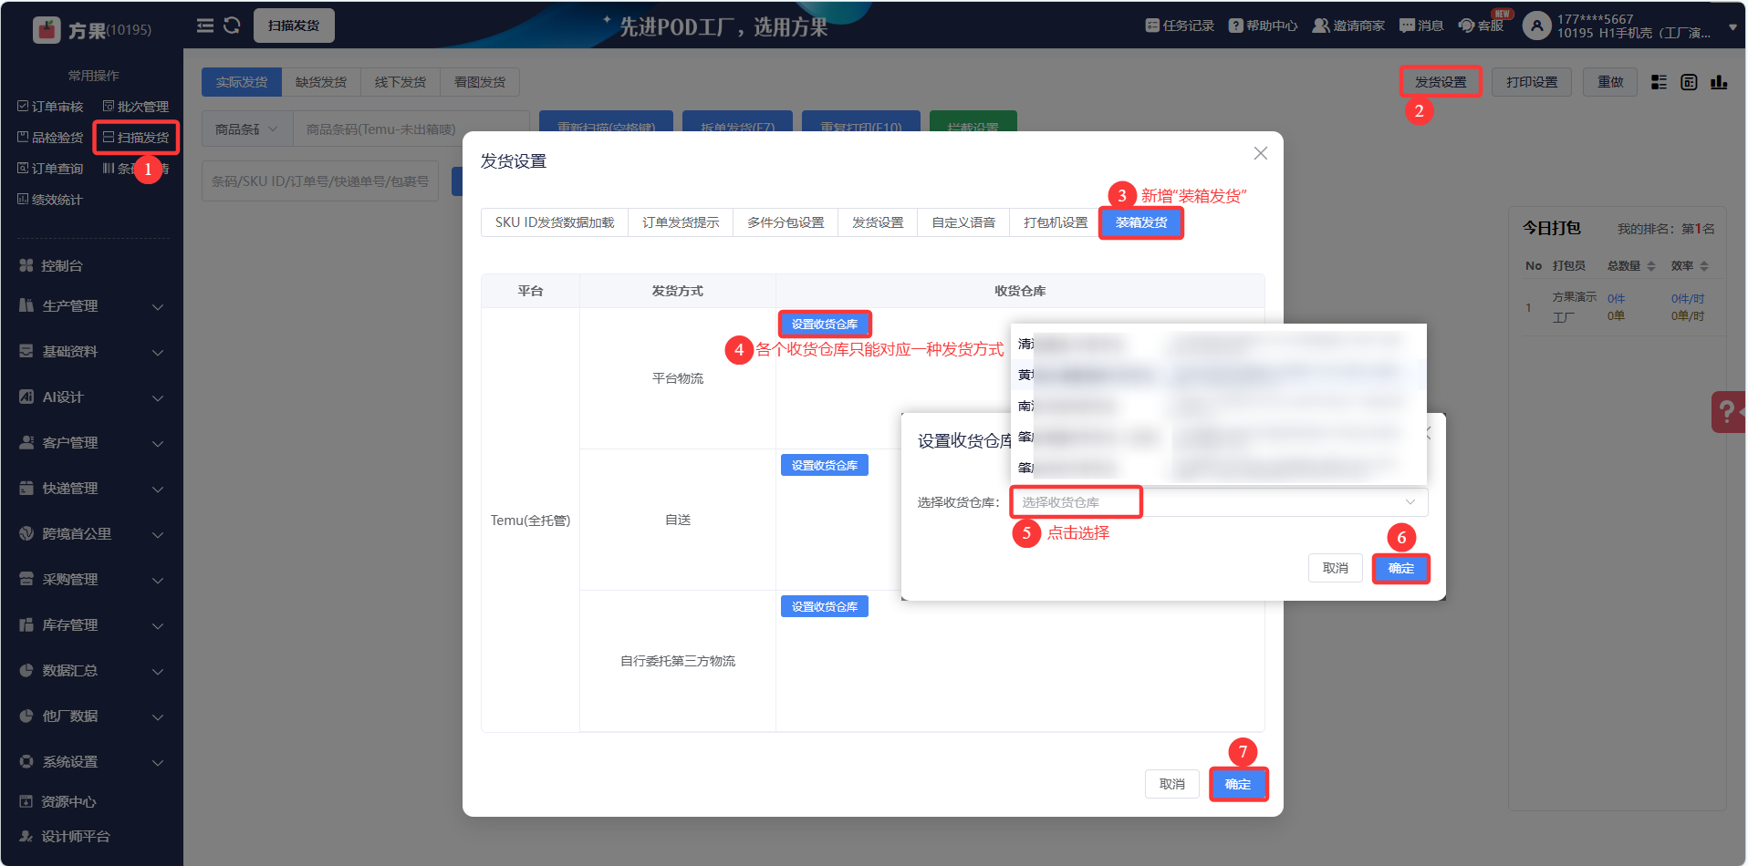Open 库存管理 in the sidebar
Image resolution: width=1748 pixels, height=866 pixels.
[91, 625]
